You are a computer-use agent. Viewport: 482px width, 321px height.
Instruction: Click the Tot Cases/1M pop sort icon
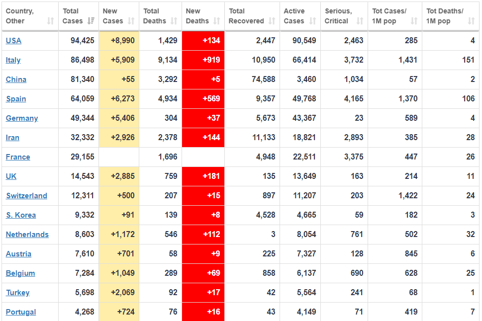(x=414, y=21)
